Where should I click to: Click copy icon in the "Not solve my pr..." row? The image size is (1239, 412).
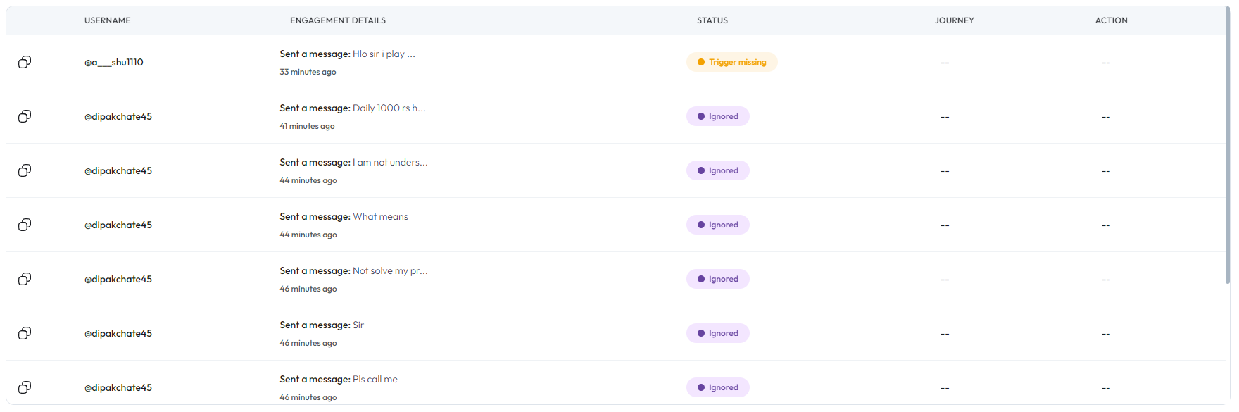pyautogui.click(x=25, y=279)
